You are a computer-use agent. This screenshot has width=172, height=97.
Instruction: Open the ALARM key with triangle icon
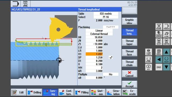point(166,34)
